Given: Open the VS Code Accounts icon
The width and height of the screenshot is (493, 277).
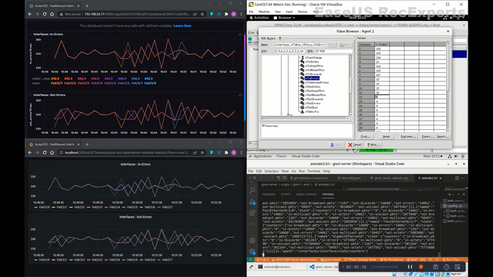Looking at the screenshot, I should [252, 241].
